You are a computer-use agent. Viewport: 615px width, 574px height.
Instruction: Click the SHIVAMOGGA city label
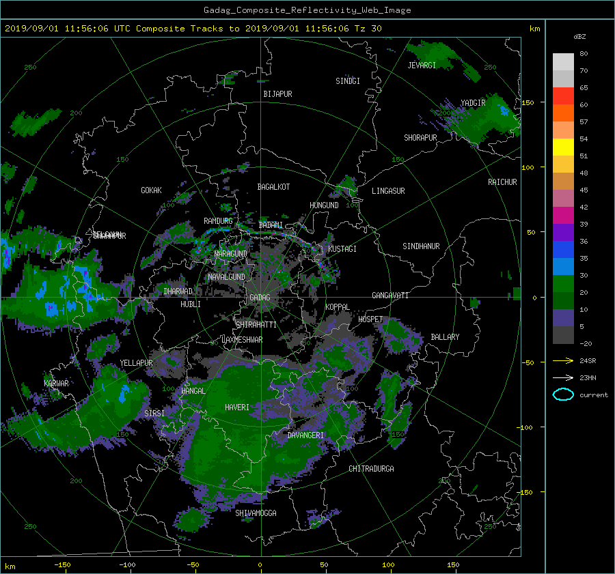[x=256, y=513]
